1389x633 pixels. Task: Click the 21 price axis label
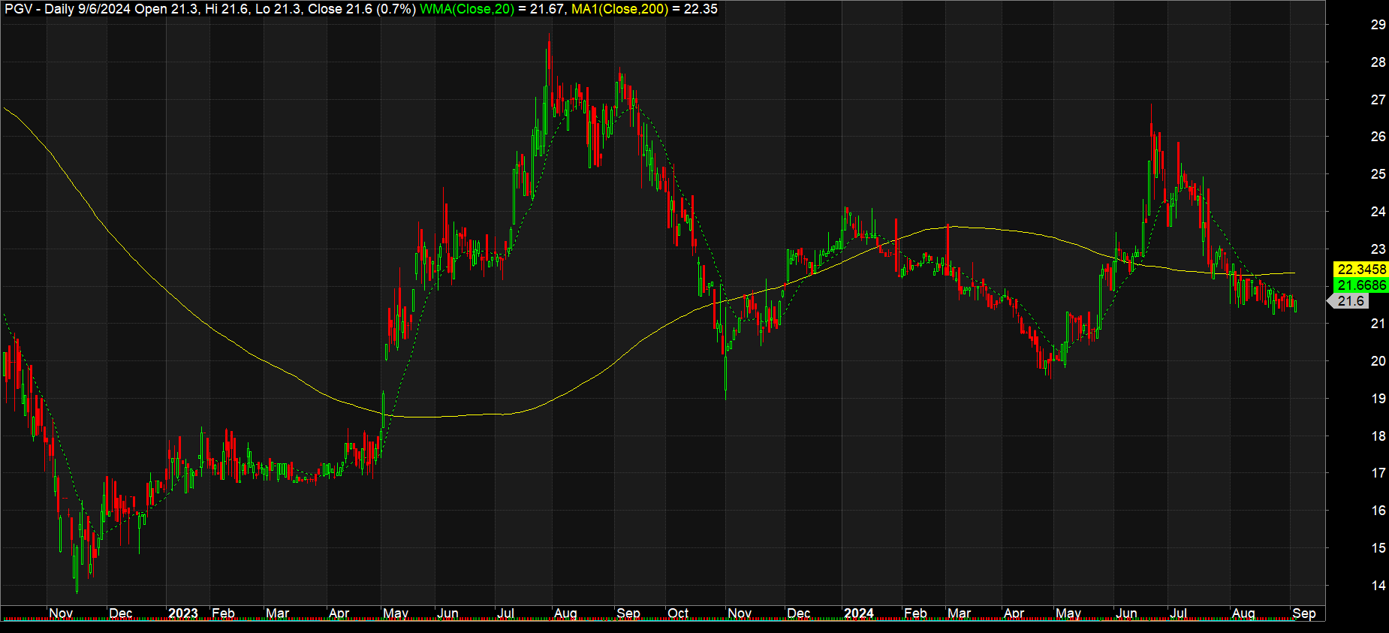pyautogui.click(x=1378, y=323)
